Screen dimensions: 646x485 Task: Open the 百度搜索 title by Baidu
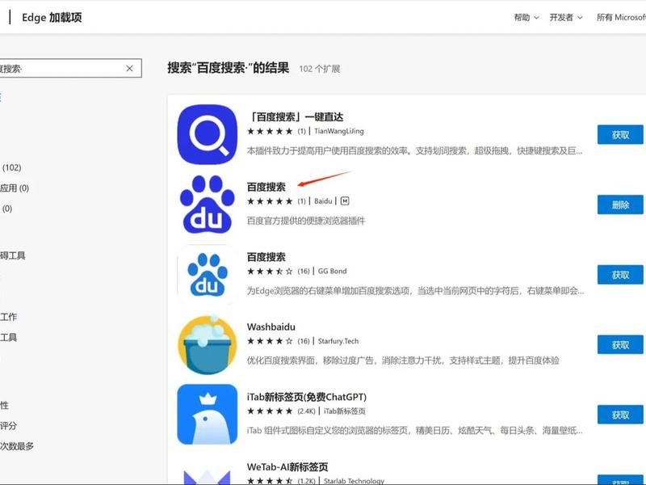266,188
